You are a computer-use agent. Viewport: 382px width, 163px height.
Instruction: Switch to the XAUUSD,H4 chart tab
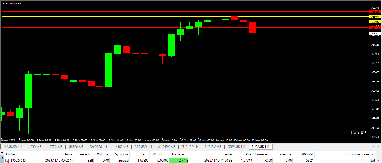tap(13, 147)
